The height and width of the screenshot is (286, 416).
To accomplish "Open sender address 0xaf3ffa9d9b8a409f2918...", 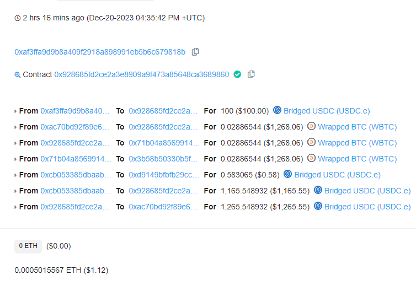I will 100,52.
